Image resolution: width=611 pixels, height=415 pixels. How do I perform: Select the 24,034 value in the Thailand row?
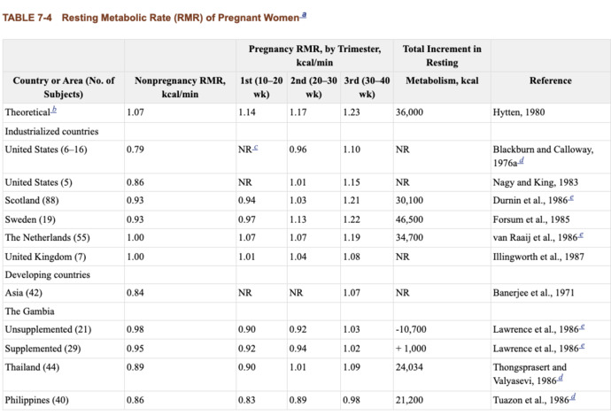coord(409,367)
